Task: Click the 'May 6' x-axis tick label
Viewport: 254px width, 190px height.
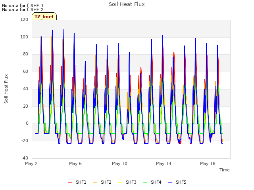Action: [75, 163]
